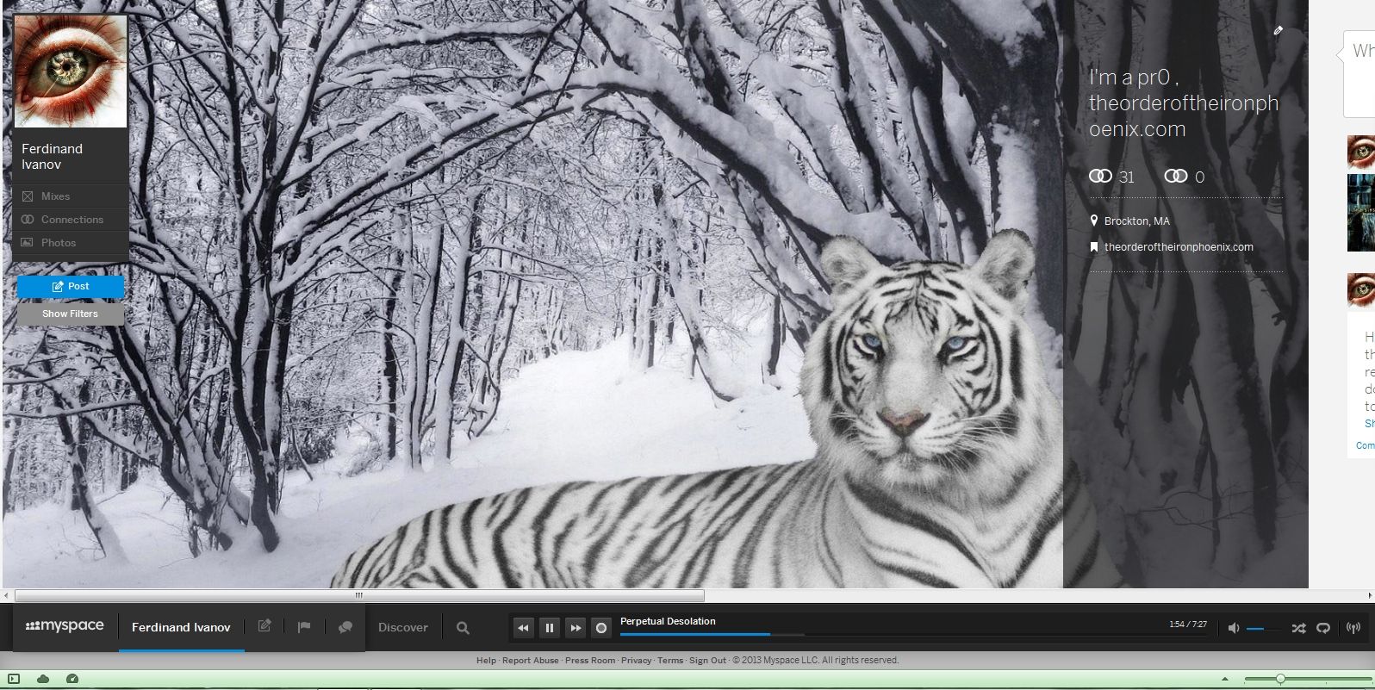
Task: Click the compose icon in the bottom bar
Action: click(264, 626)
